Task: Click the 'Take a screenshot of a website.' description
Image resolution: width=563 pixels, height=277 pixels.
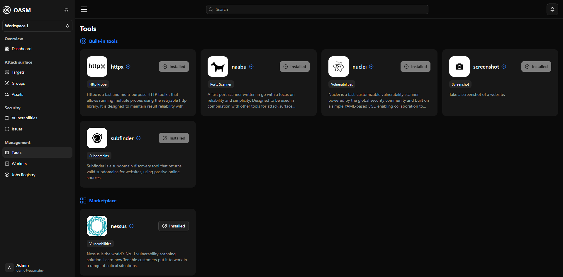Action: point(477,94)
